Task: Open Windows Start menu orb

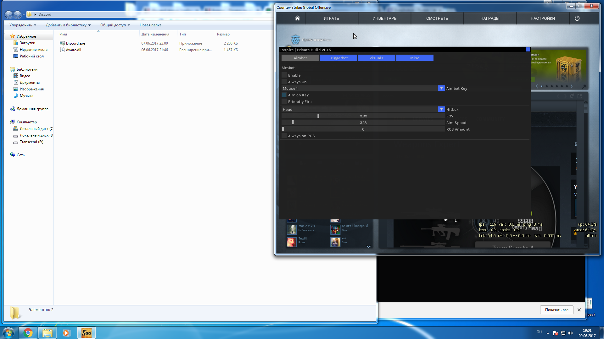Action: [8, 333]
